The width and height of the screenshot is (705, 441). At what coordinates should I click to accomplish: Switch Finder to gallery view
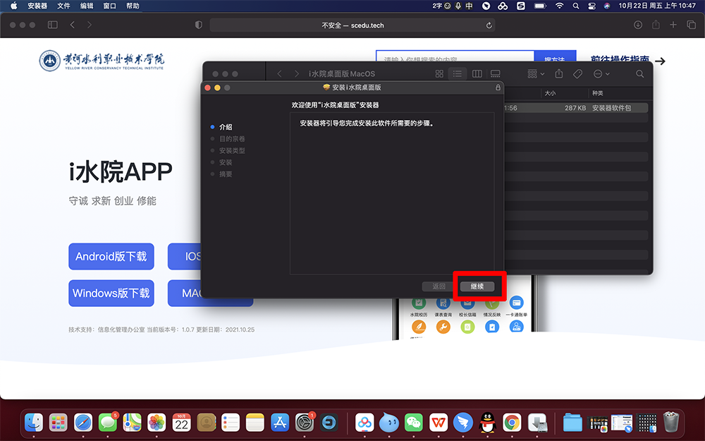(x=496, y=74)
